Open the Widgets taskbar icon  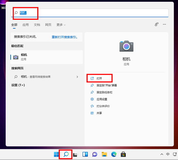pos(85,154)
